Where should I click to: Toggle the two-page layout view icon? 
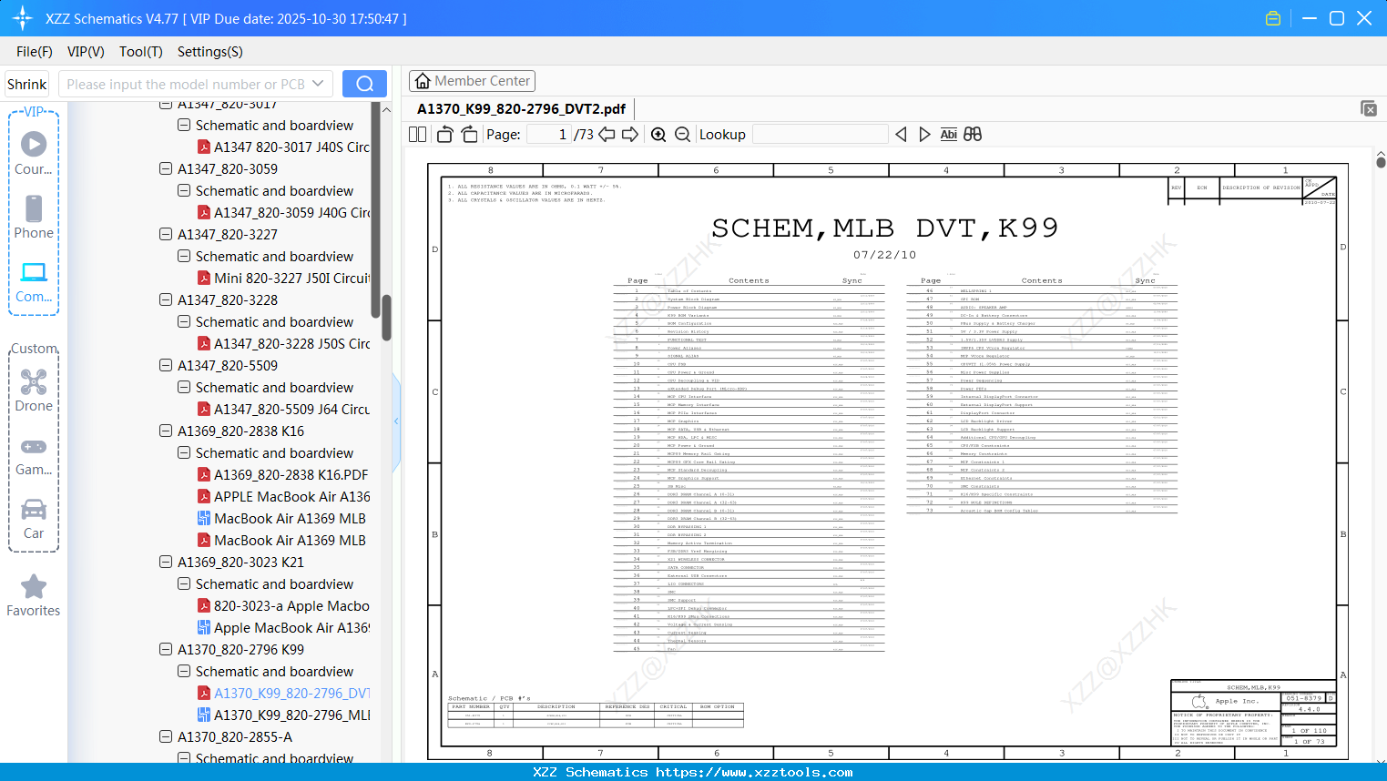pyautogui.click(x=418, y=134)
